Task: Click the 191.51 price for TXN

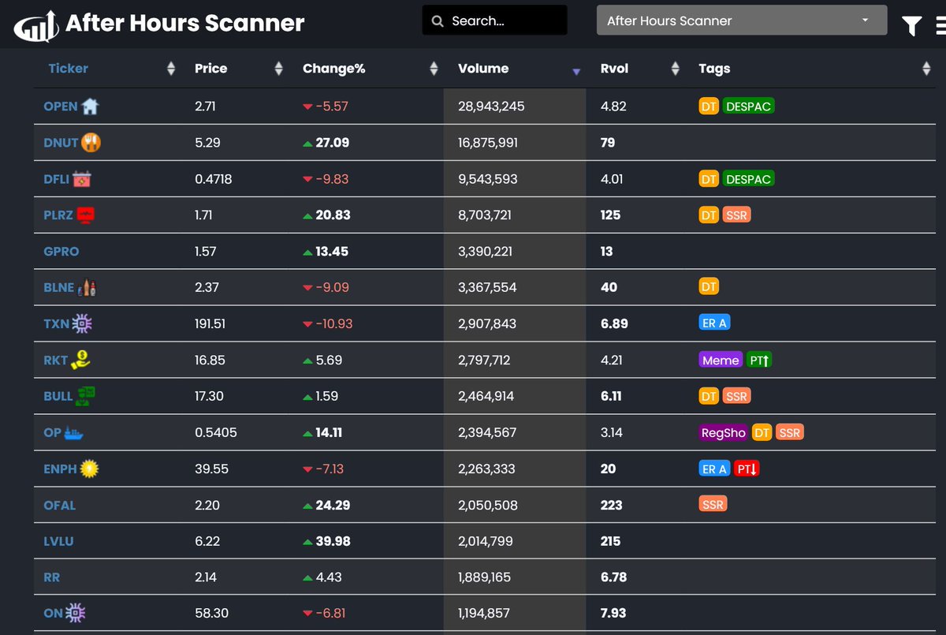Action: click(x=210, y=323)
